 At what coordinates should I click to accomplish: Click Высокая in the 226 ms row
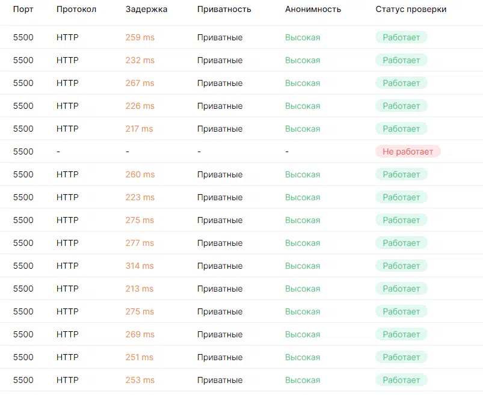tap(303, 106)
